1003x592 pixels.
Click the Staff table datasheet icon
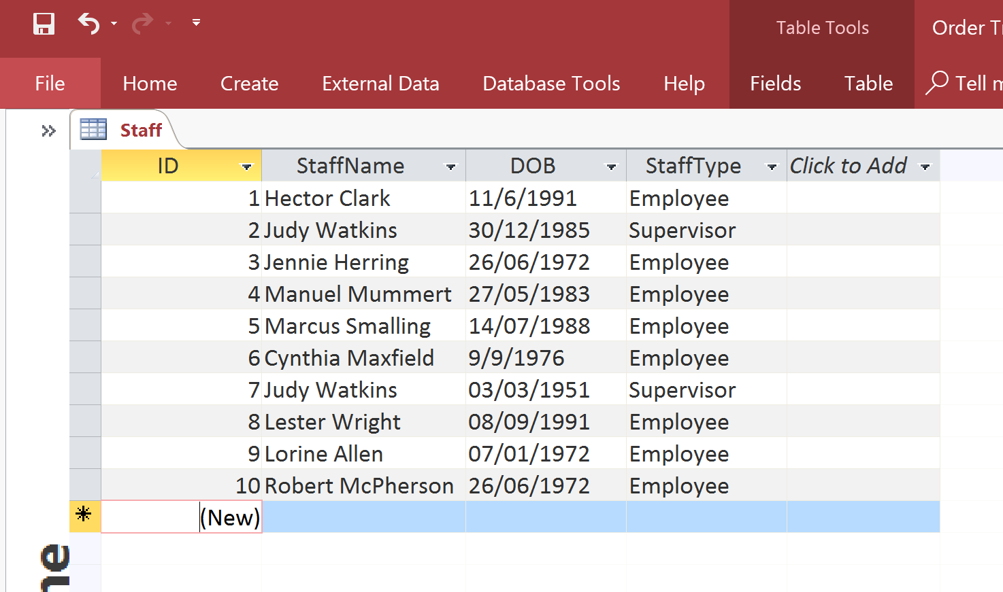(93, 129)
